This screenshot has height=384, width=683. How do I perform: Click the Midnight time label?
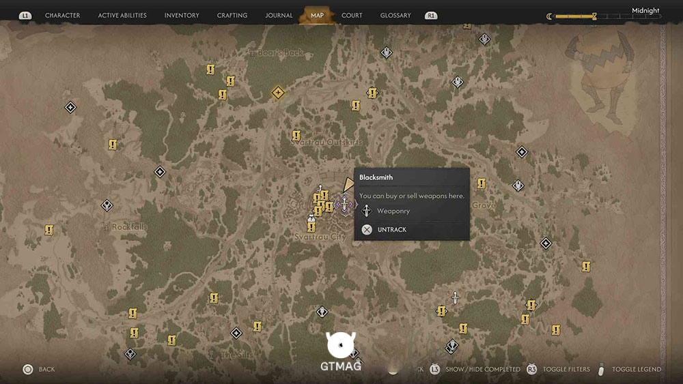pyautogui.click(x=645, y=10)
